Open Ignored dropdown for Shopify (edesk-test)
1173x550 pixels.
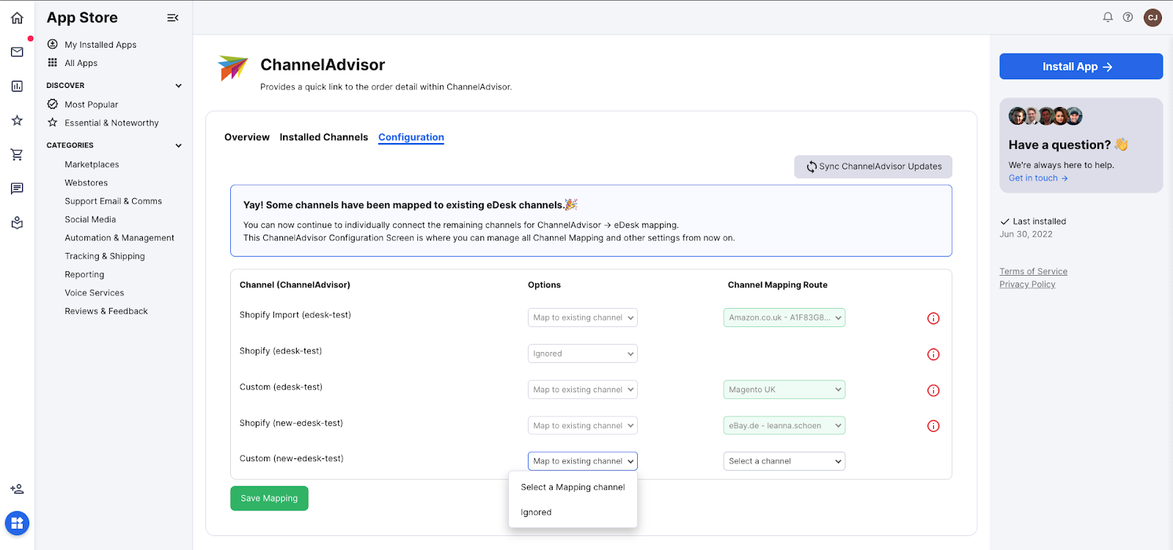583,353
